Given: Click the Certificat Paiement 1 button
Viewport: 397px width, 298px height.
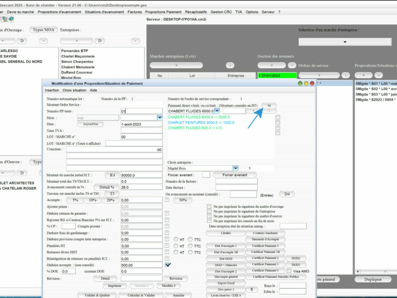Looking at the screenshot, I should tap(265, 246).
